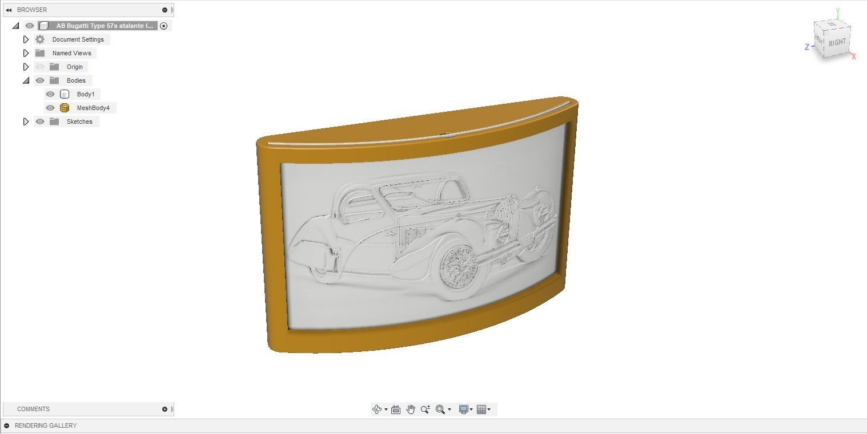Click the Body1 solid body icon
This screenshot has height=434, width=867.
coord(65,94)
